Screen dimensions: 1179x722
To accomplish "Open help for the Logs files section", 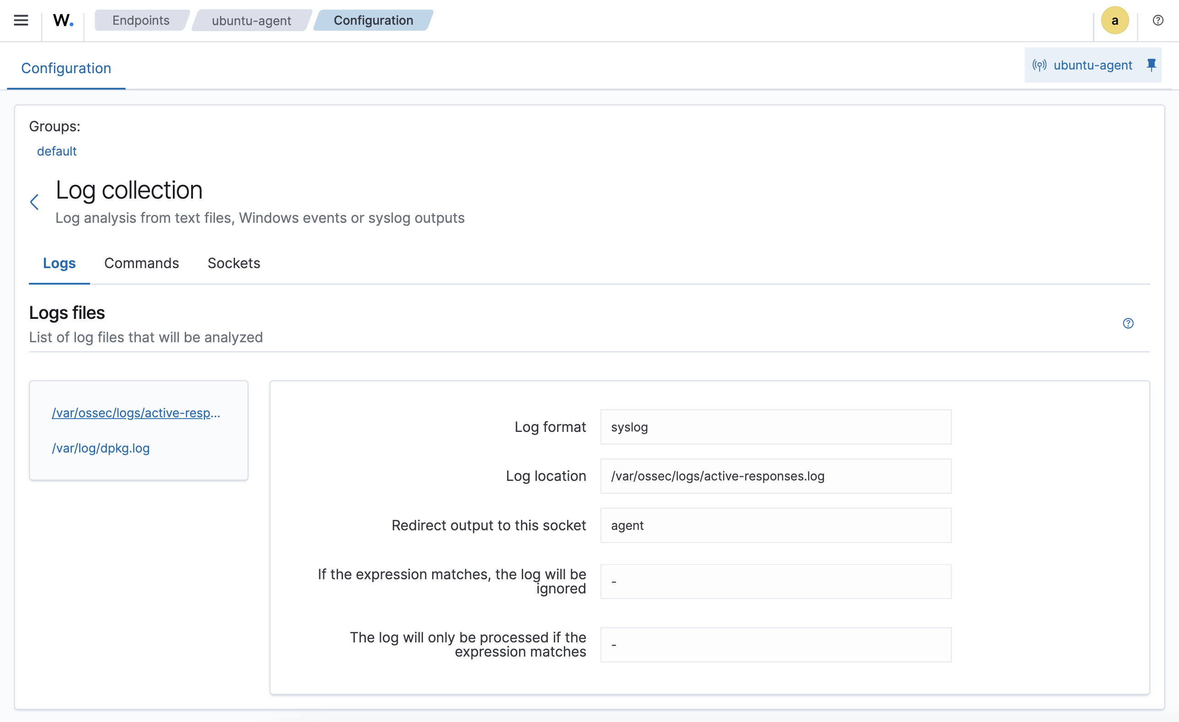I will pos(1129,323).
